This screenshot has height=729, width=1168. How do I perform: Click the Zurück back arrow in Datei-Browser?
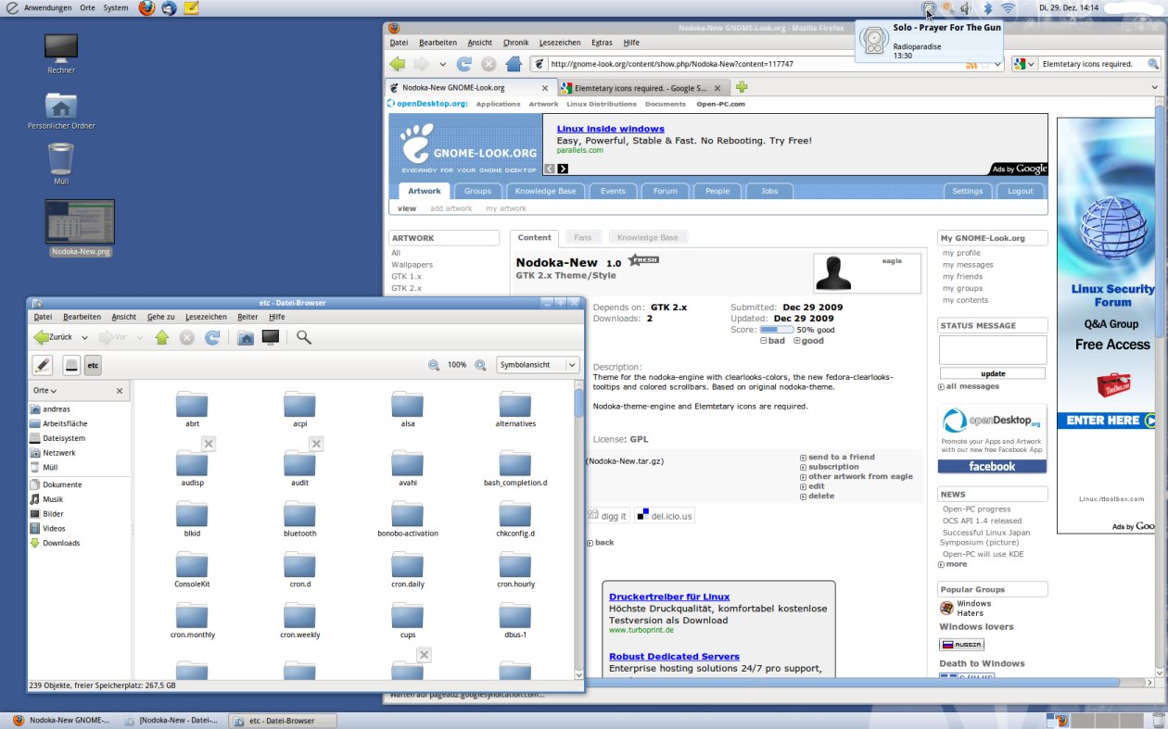(53, 337)
